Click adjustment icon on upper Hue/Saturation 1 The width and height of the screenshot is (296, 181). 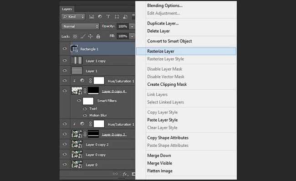[x=82, y=81]
